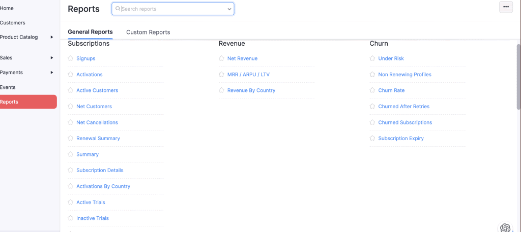Screen dimensions: 521x232
Task: Open the Inactive Trials report
Action: (x=93, y=218)
